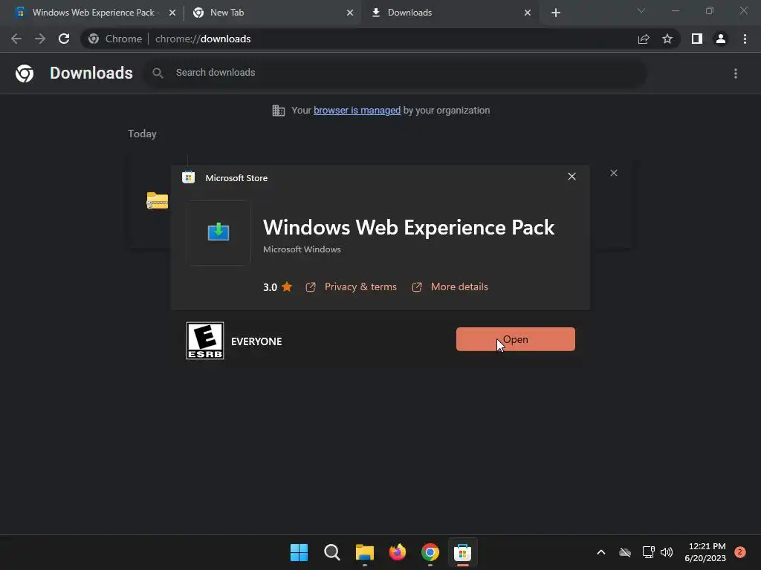Image resolution: width=761 pixels, height=570 pixels.
Task: Open network status tray icon
Action: pyautogui.click(x=648, y=552)
